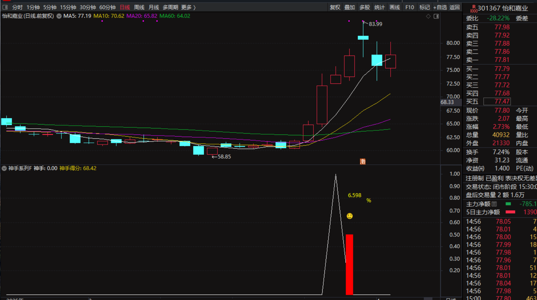
Task: Expand the 更多 period options
Action: (x=188, y=7)
